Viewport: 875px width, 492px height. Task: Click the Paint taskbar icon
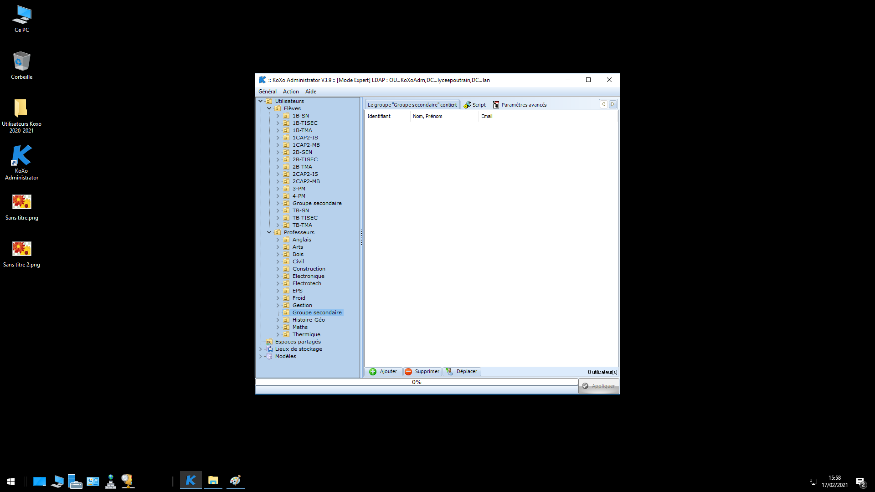point(235,480)
